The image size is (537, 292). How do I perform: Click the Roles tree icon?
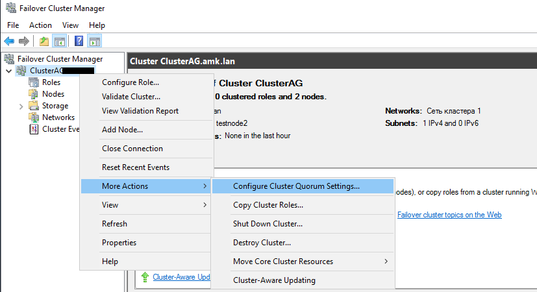click(34, 82)
